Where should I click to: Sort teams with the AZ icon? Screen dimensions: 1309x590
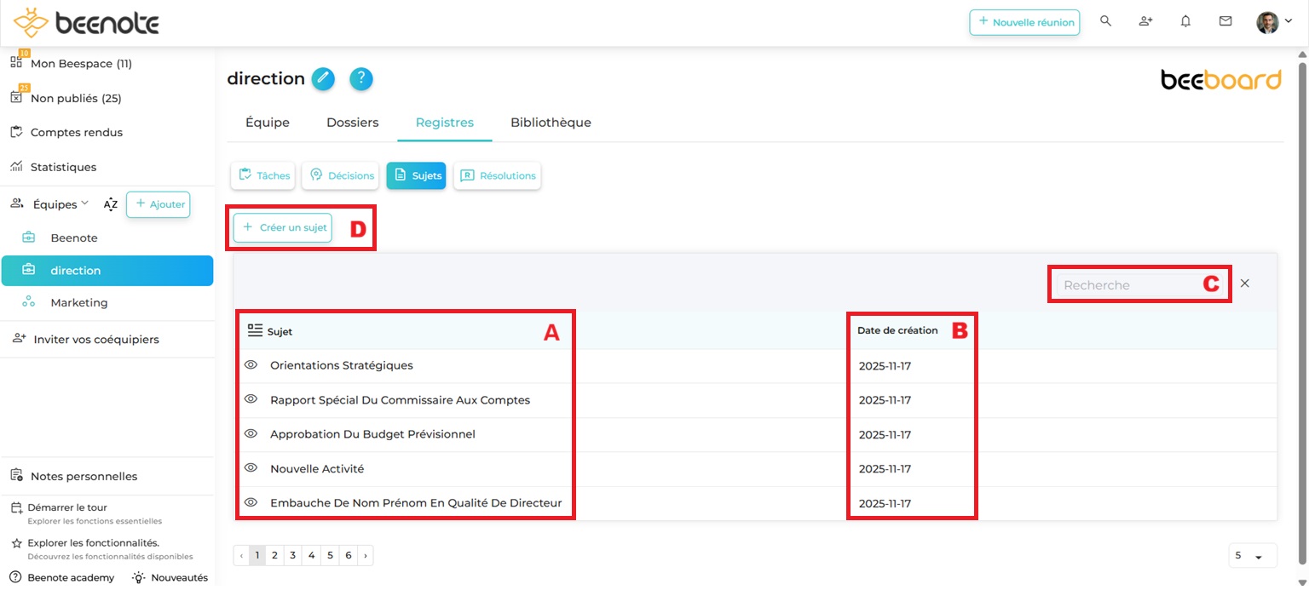[111, 204]
